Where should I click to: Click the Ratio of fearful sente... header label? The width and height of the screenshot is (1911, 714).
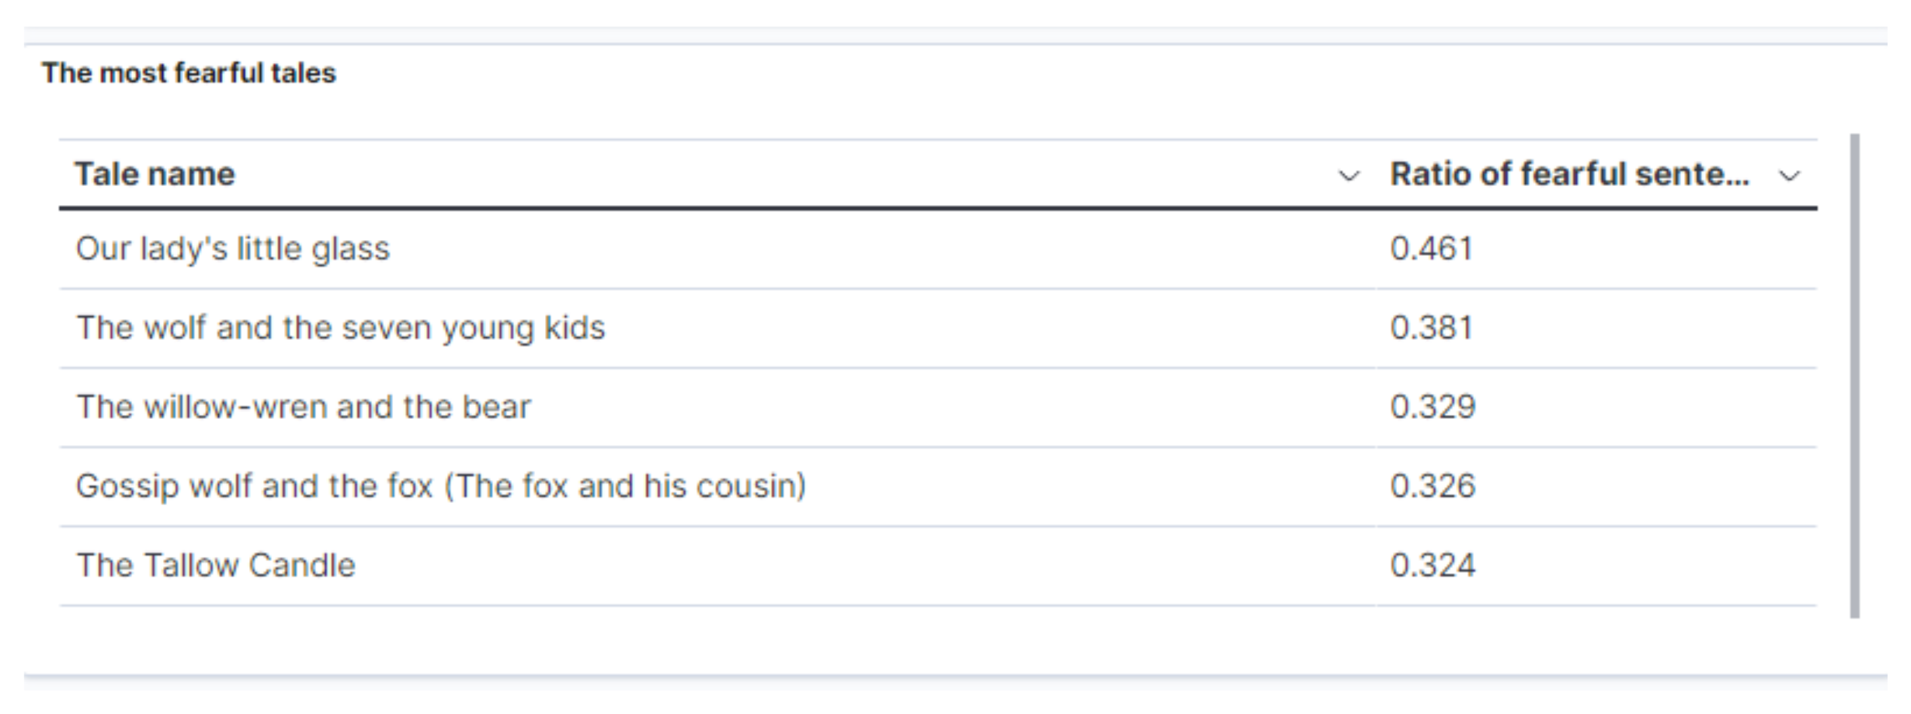(1569, 174)
